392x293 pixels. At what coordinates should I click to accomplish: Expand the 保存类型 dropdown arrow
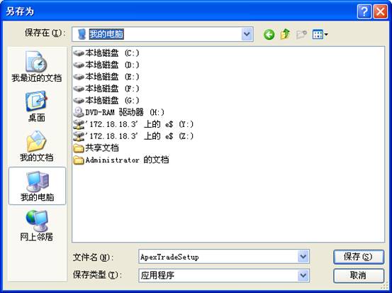pos(303,275)
